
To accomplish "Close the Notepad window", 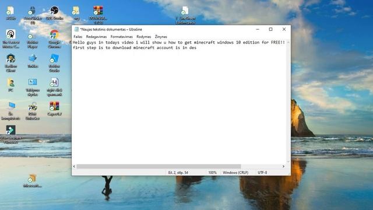I will pos(284,29).
